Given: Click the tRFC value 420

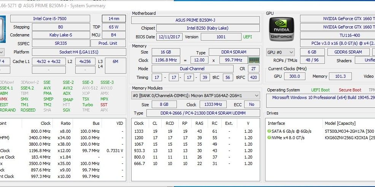Looking at the screenshot, I should pos(254,77).
